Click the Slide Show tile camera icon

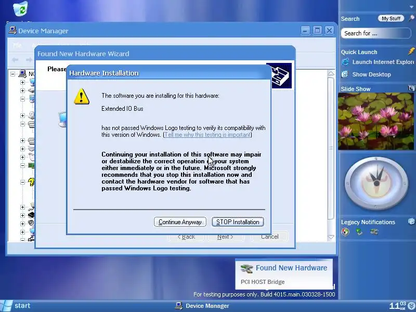coord(411,88)
